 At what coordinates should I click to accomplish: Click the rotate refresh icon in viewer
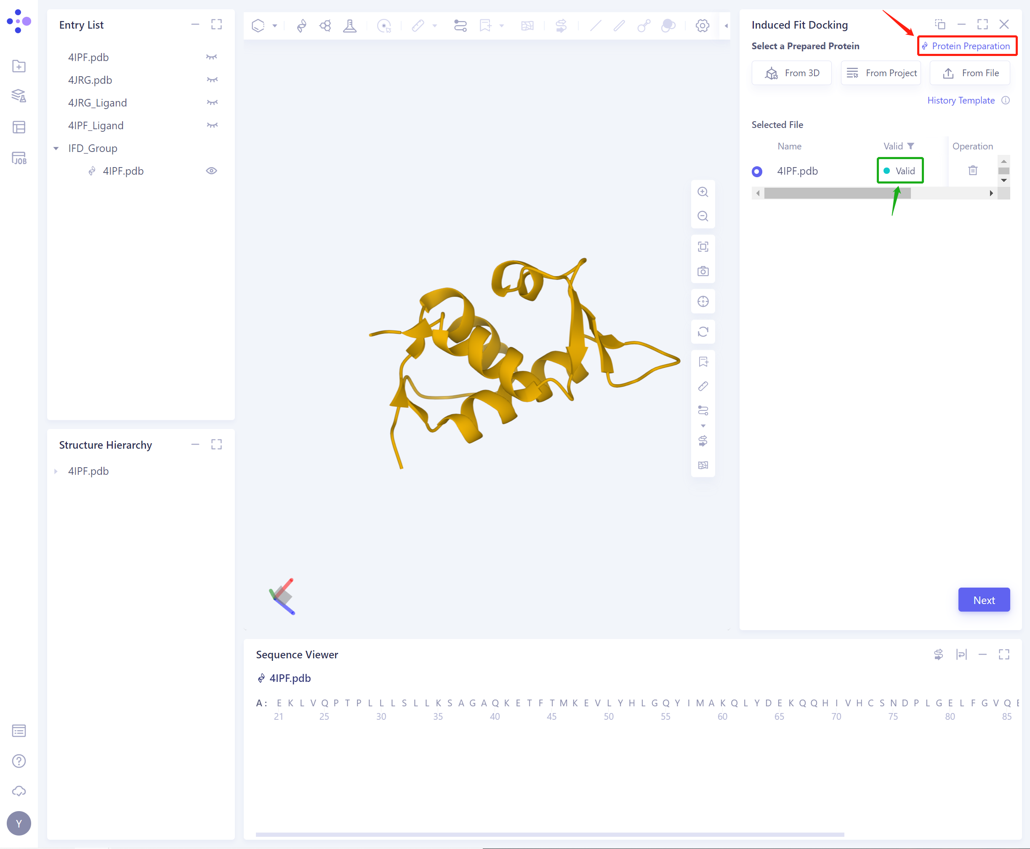pos(703,332)
